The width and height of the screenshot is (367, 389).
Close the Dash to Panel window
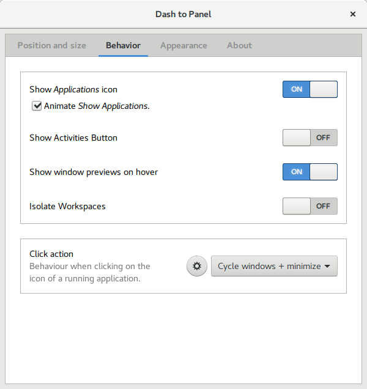tap(353, 13)
